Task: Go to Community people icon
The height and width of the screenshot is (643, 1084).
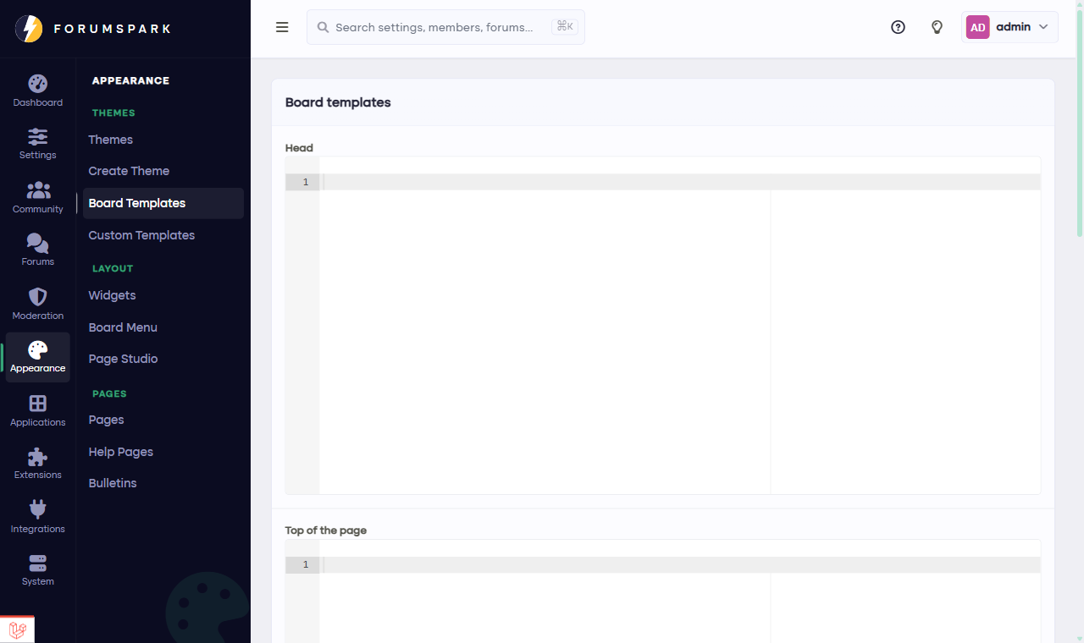Action: (38, 190)
